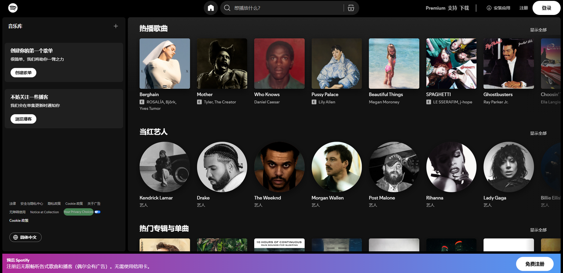Click the 音乐库 library title

pyautogui.click(x=15, y=26)
